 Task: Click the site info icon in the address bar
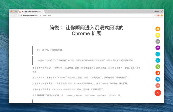click(21, 15)
